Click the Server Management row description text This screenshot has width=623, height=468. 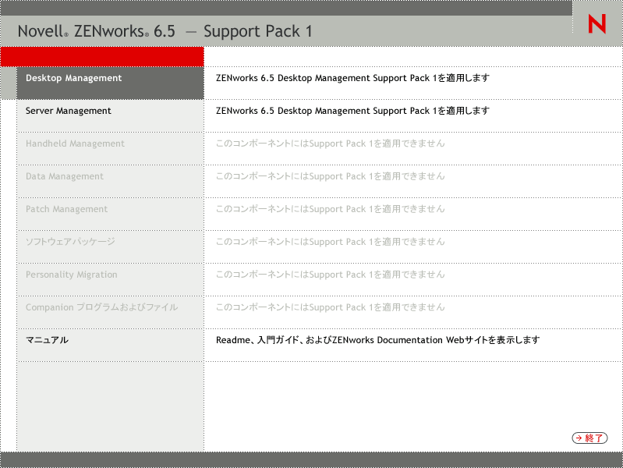tap(352, 111)
